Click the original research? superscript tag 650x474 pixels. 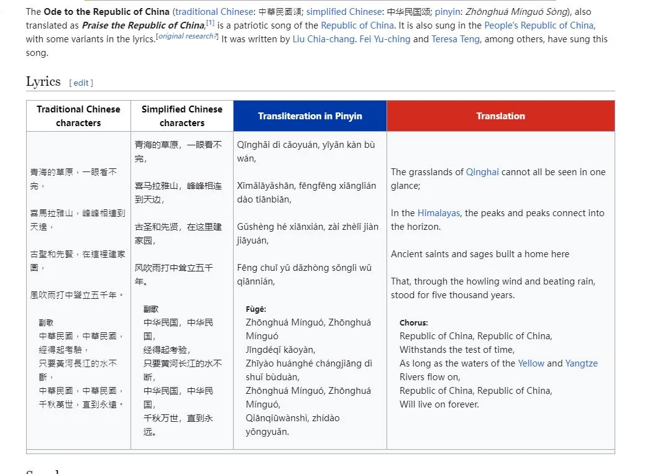187,37
